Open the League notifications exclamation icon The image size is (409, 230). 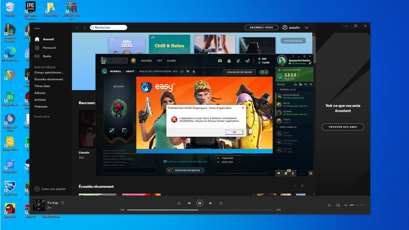click(133, 61)
